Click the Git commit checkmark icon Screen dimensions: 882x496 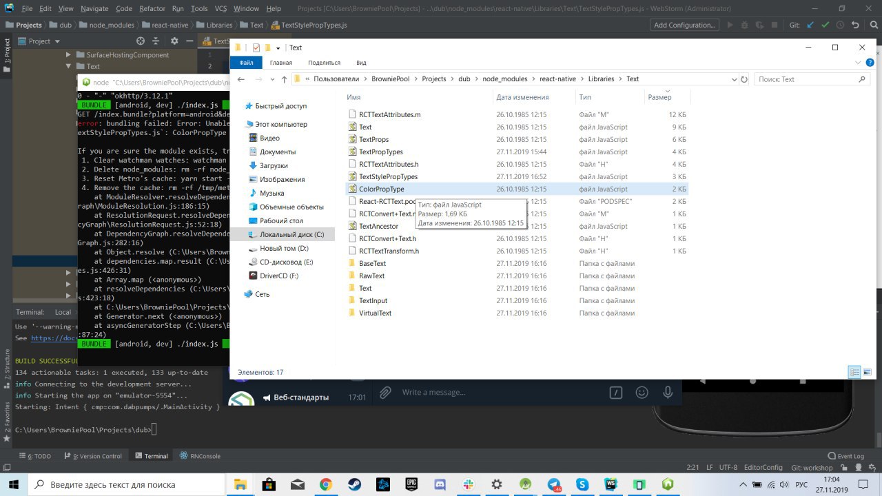[x=825, y=25]
